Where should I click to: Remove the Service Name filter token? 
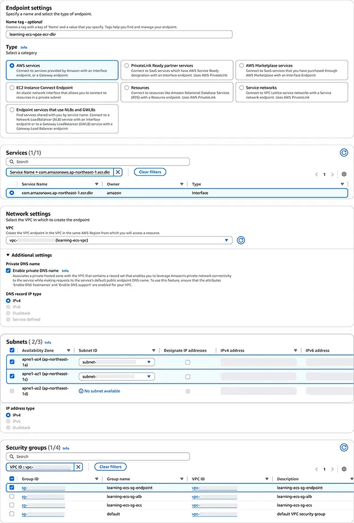(118, 172)
